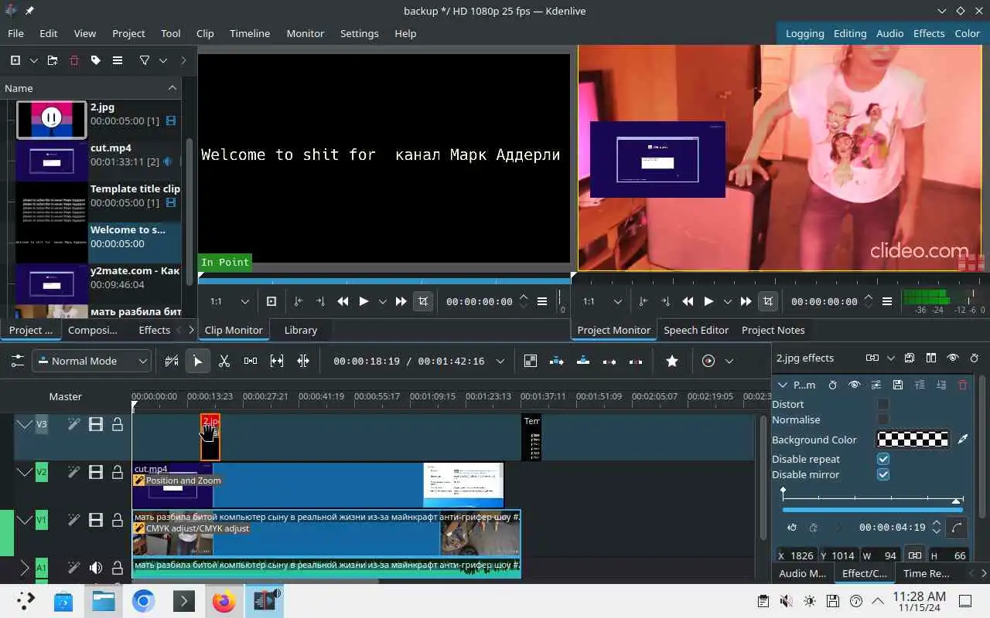This screenshot has height=618, width=990.
Task: Select the spacer tool in timeline toolbar
Action: (251, 361)
